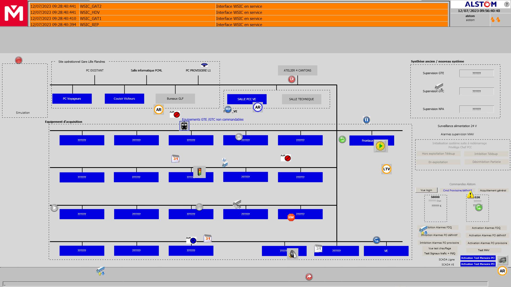Click grey play button on left bus
Screen dimensions: 511x287
(54, 208)
